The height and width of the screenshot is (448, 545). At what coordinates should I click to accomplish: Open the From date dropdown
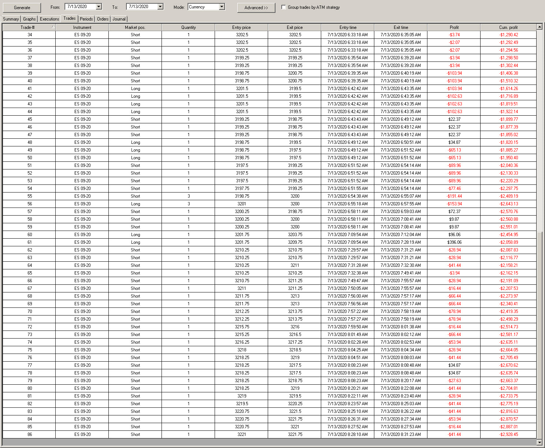99,7
